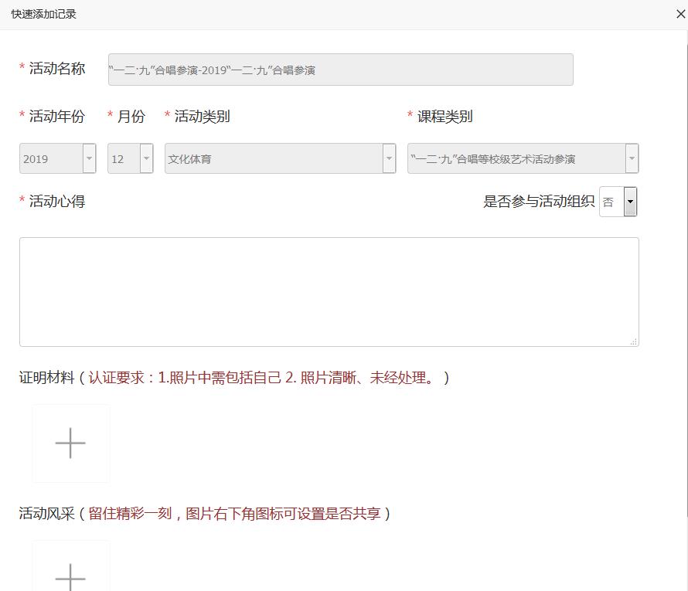This screenshot has width=688, height=591.
Task: Add a picture under 活动风采
Action: [70, 572]
